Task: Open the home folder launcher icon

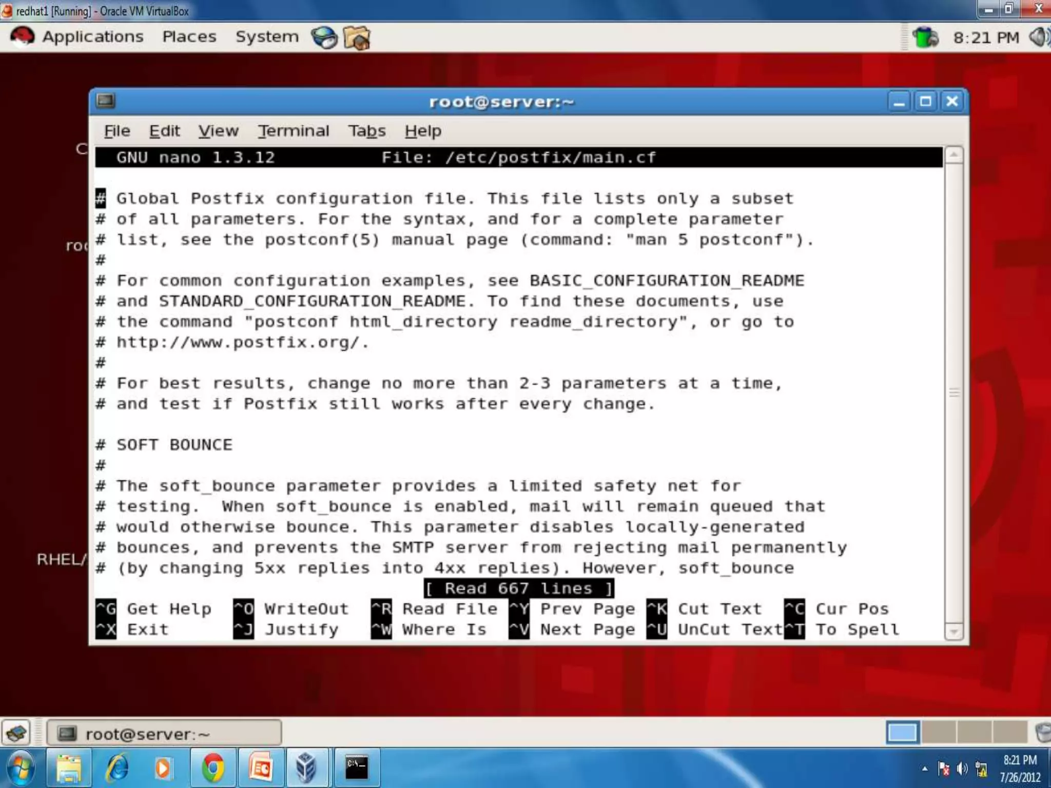Action: [357, 37]
